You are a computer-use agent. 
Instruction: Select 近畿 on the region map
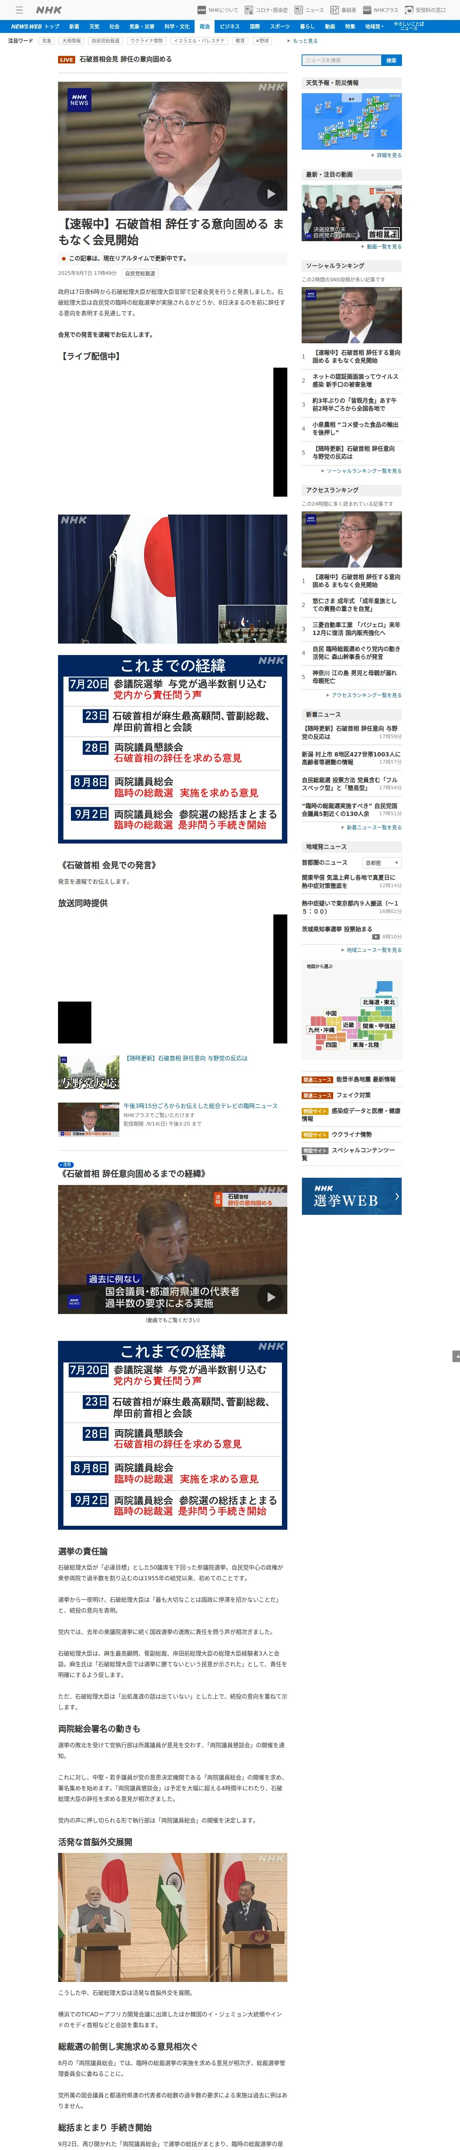(348, 1025)
